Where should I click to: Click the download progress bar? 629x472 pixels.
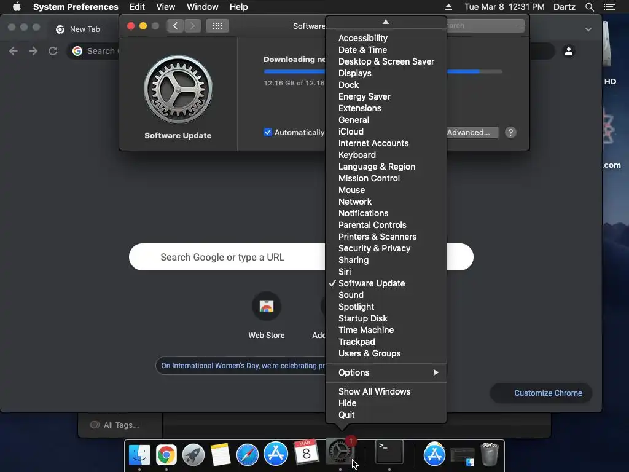pyautogui.click(x=383, y=71)
